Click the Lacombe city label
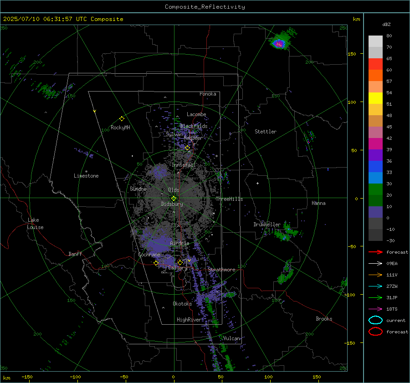This screenshot has height=383, width=410. [196, 114]
